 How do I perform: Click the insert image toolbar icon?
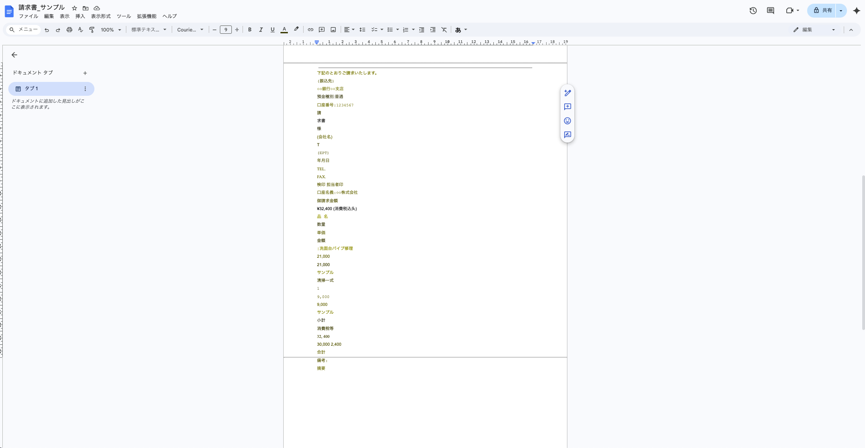(x=333, y=30)
